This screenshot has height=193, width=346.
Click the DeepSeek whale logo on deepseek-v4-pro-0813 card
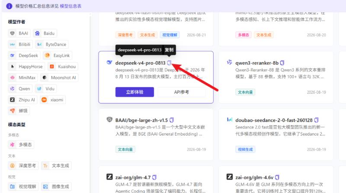(x=109, y=63)
